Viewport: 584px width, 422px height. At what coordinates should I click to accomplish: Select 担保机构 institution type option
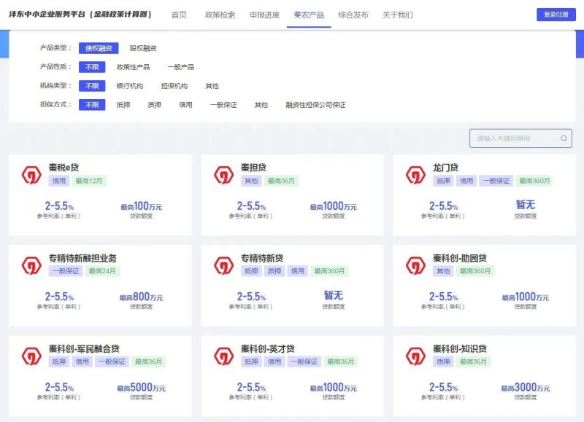[x=174, y=86]
